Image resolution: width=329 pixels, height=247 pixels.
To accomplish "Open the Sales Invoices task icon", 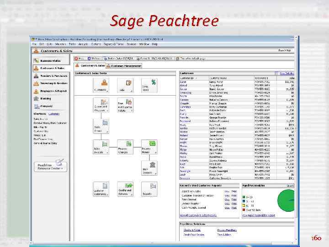I will 101,147.
